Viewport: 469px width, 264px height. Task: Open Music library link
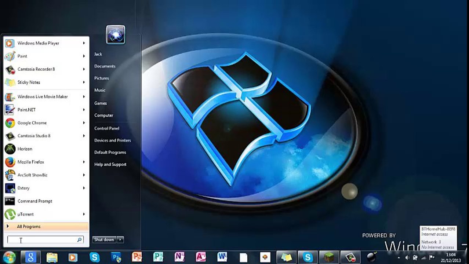[100, 90]
